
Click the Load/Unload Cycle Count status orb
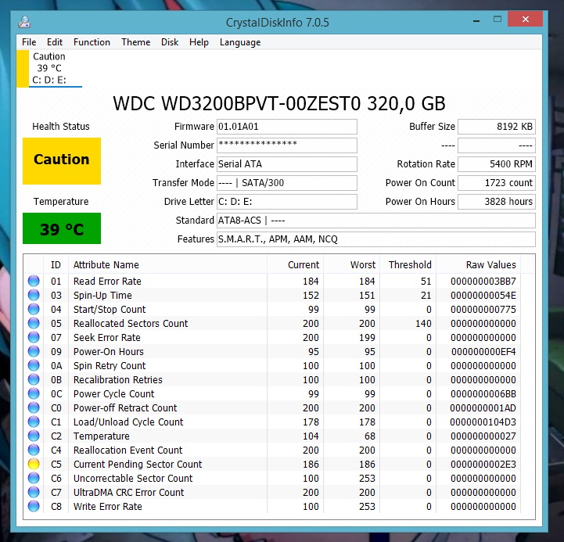point(34,422)
